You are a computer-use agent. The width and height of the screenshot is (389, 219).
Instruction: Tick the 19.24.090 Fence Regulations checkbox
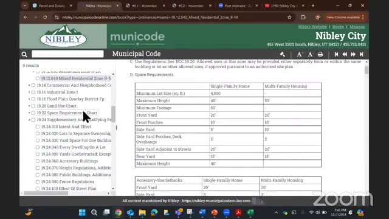(38, 182)
